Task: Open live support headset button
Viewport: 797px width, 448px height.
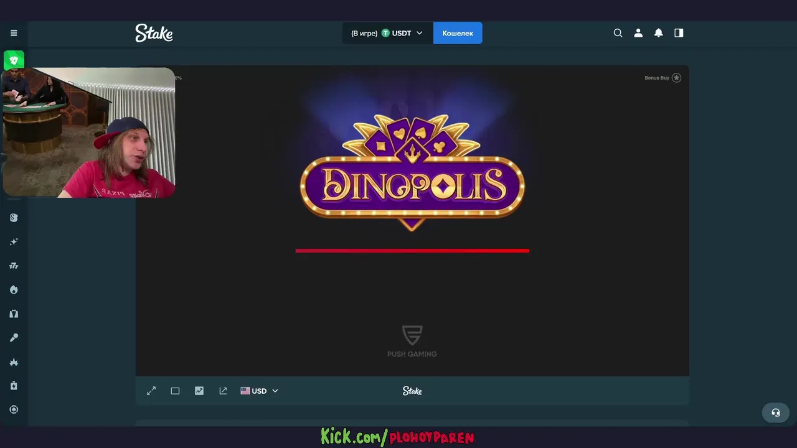Action: [776, 413]
